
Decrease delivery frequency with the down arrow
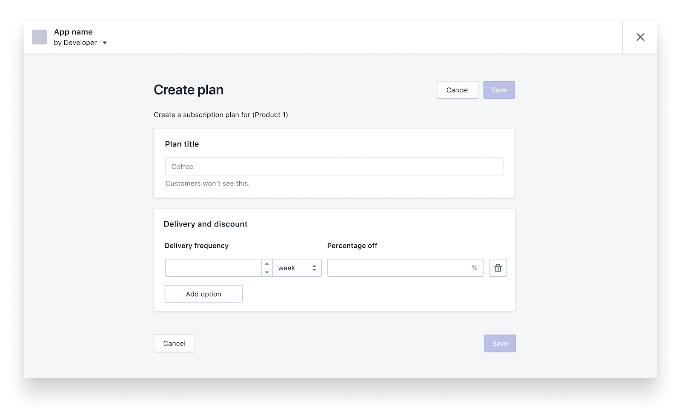tap(267, 272)
